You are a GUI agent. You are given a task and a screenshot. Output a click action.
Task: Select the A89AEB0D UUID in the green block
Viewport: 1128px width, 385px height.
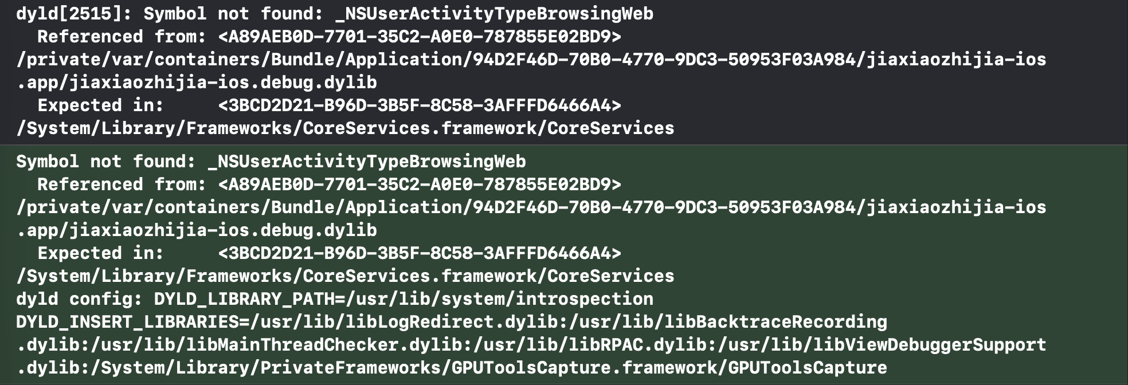tap(420, 184)
